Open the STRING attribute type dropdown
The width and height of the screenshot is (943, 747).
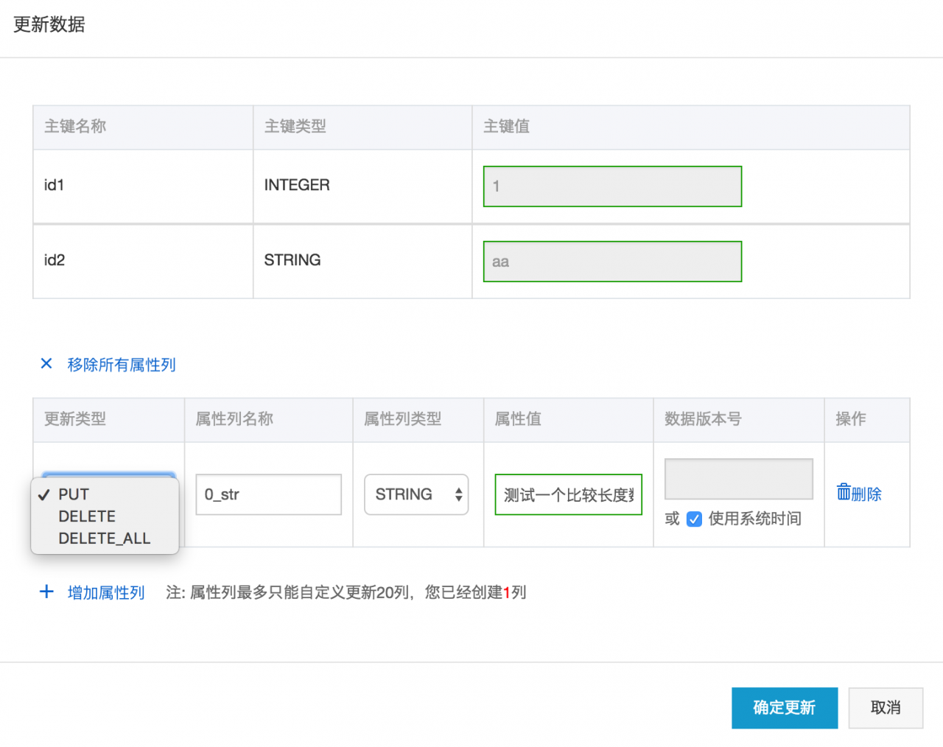click(416, 494)
